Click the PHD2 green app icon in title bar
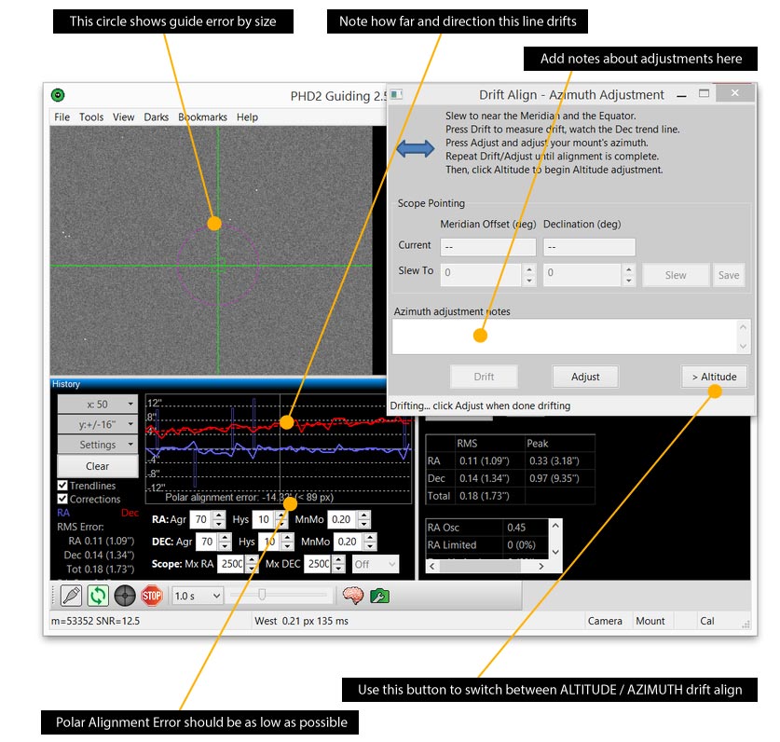 tap(58, 94)
